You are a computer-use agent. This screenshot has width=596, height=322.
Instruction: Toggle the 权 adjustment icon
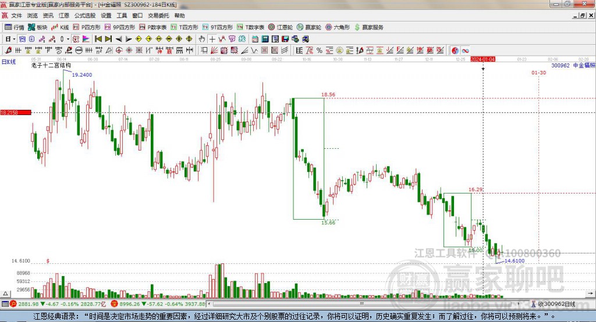76,39
